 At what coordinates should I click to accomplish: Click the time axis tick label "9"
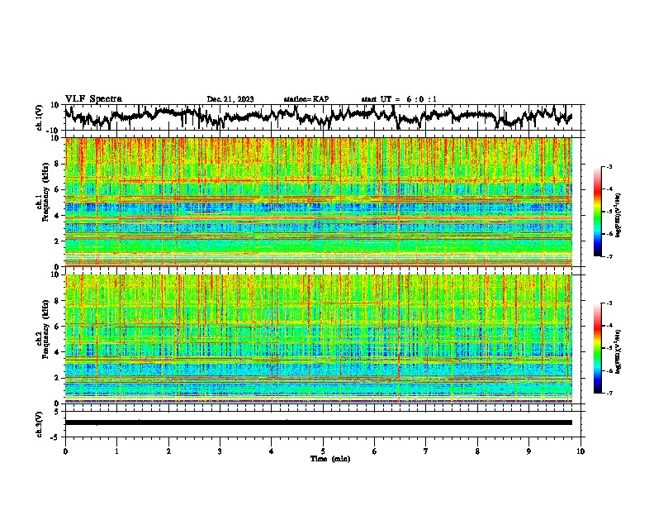click(x=528, y=451)
